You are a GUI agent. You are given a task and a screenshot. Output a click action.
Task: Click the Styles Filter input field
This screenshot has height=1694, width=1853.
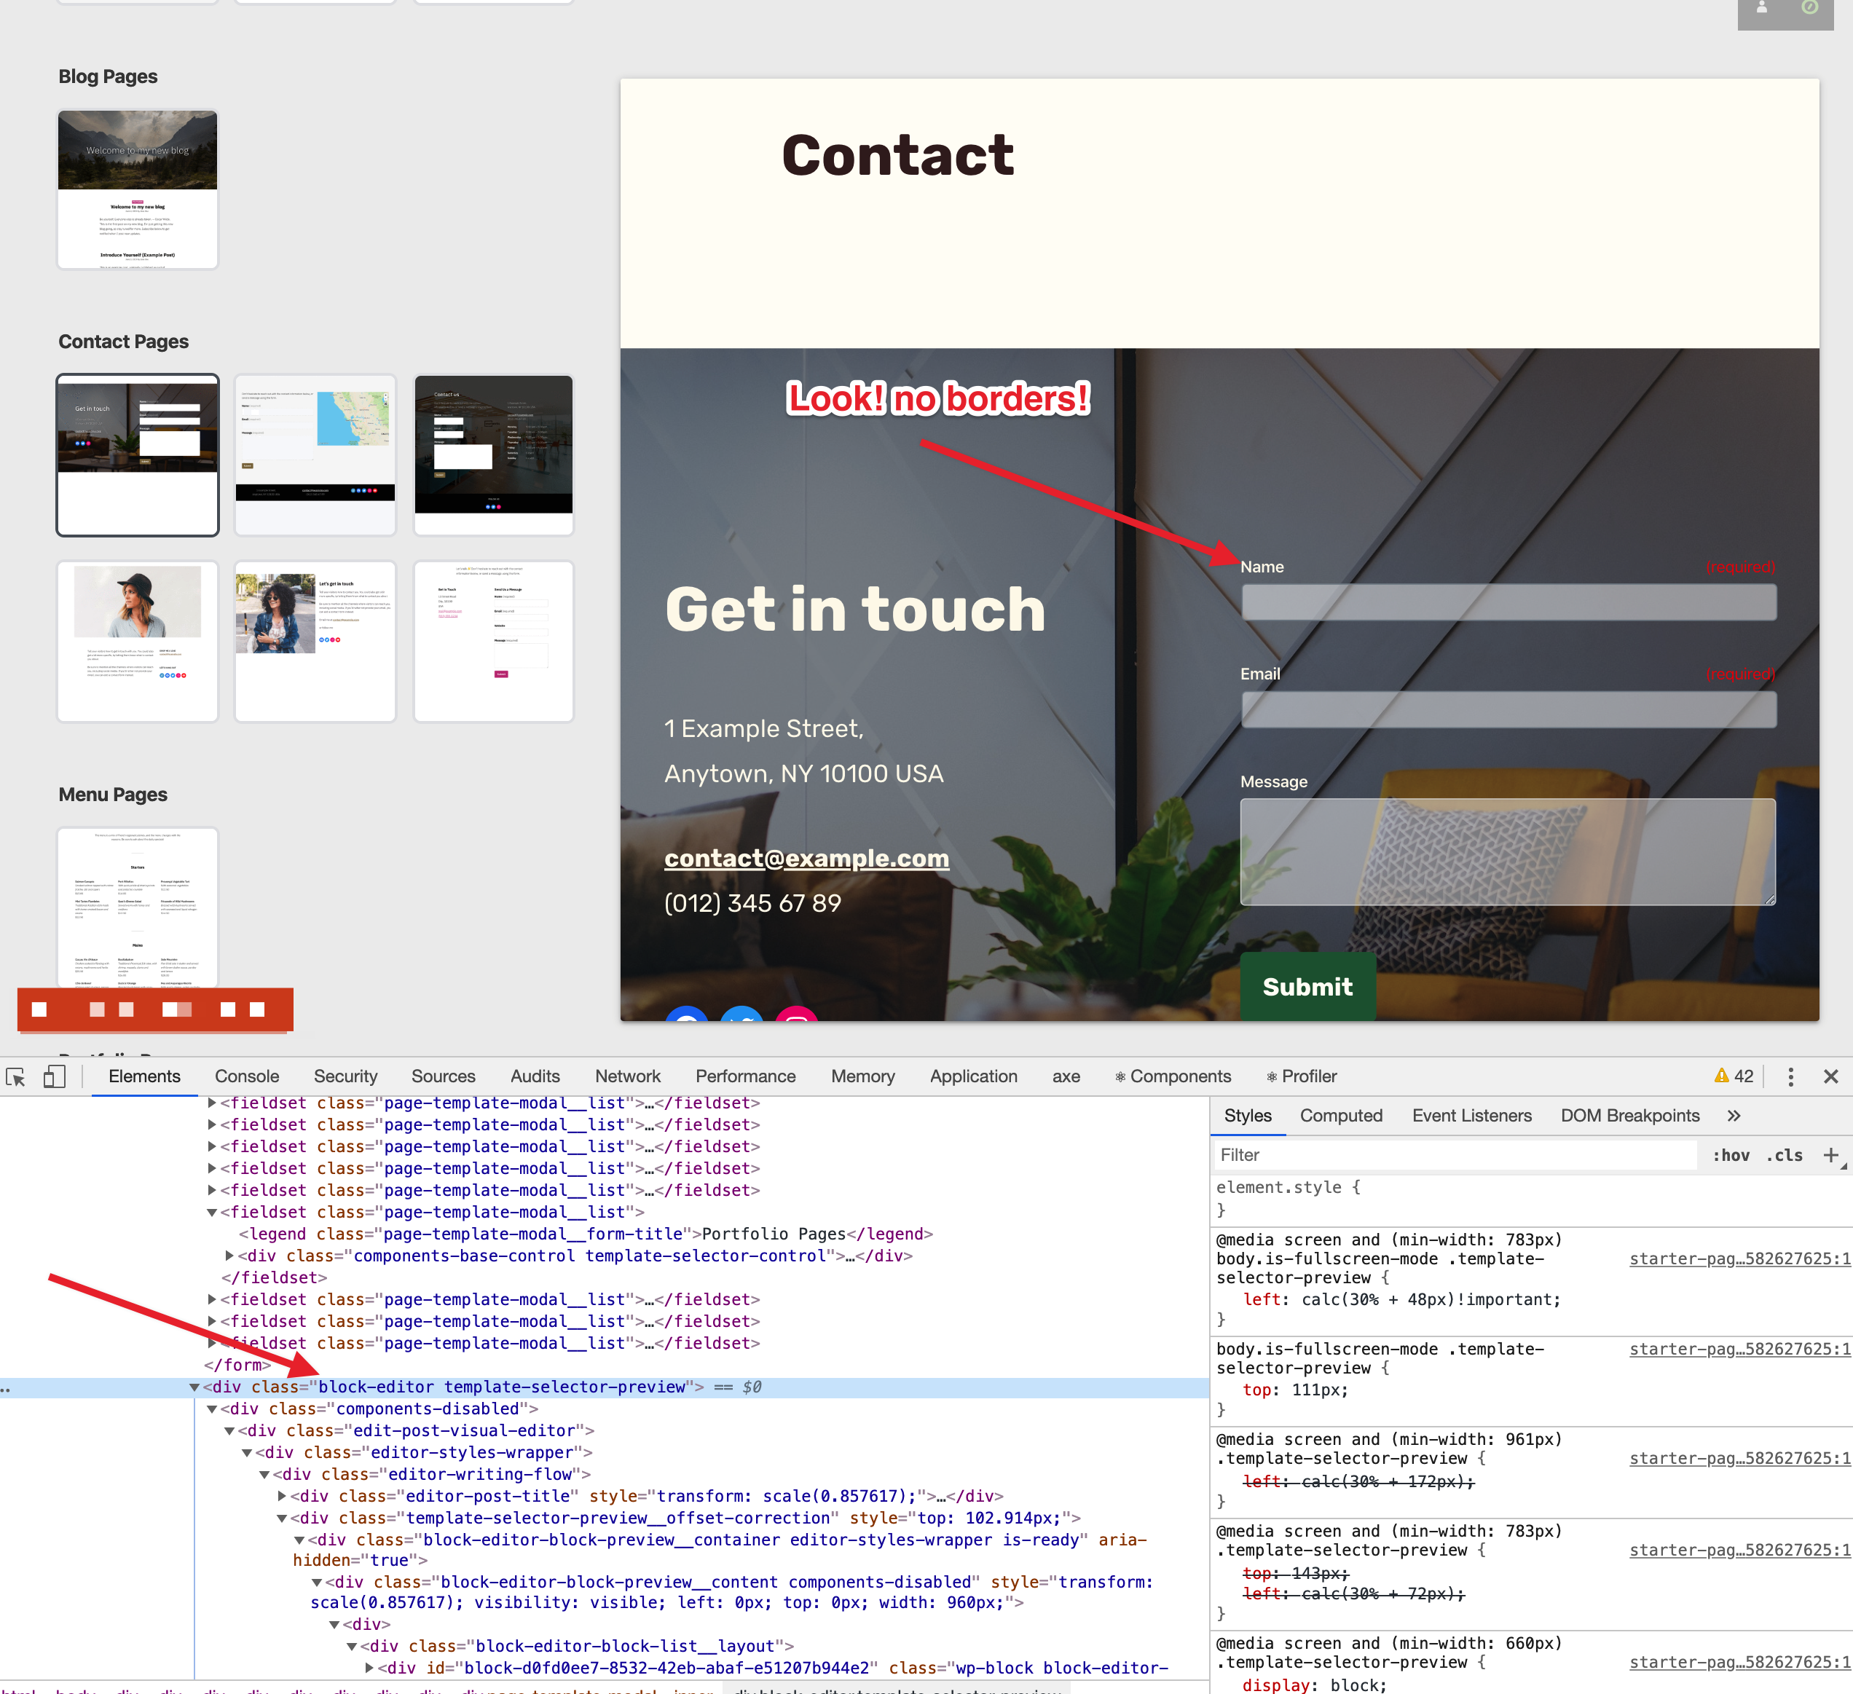click(x=1452, y=1155)
